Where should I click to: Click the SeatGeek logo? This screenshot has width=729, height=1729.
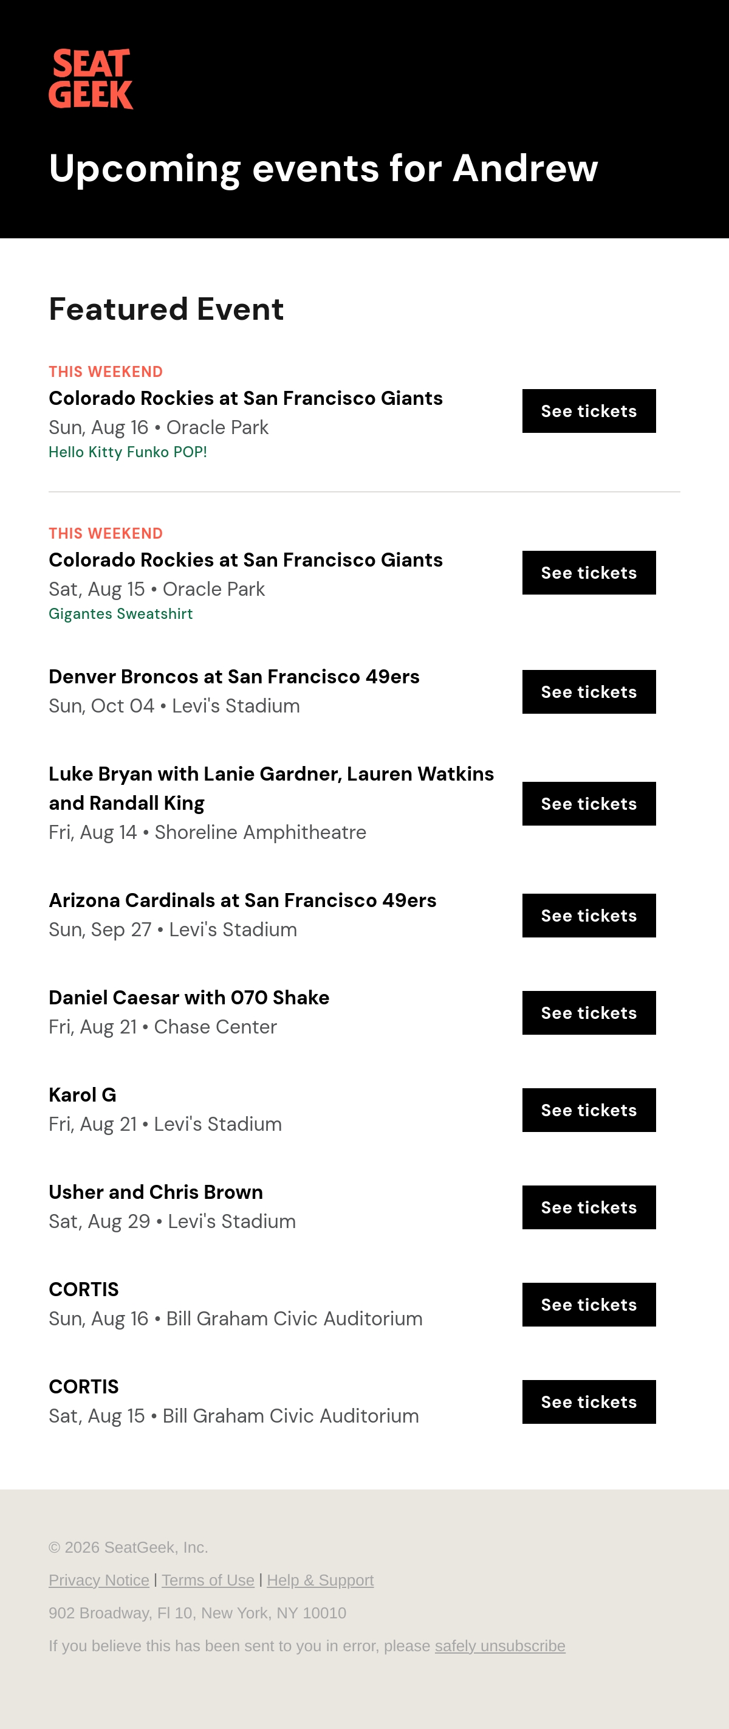[91, 78]
